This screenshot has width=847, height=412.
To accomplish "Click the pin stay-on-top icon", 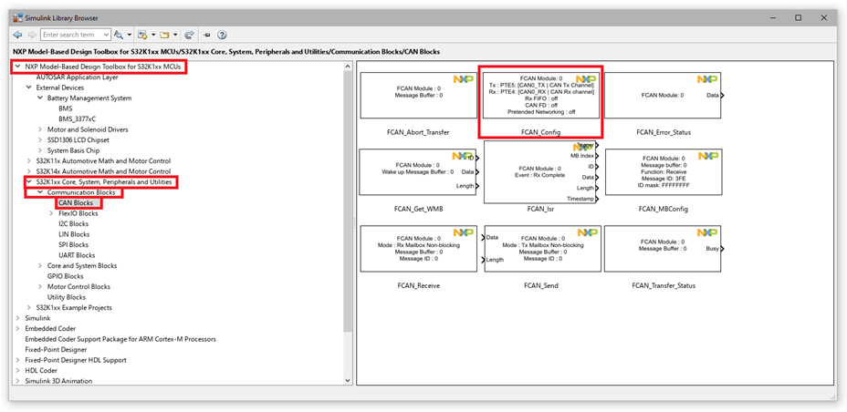I will [x=207, y=35].
